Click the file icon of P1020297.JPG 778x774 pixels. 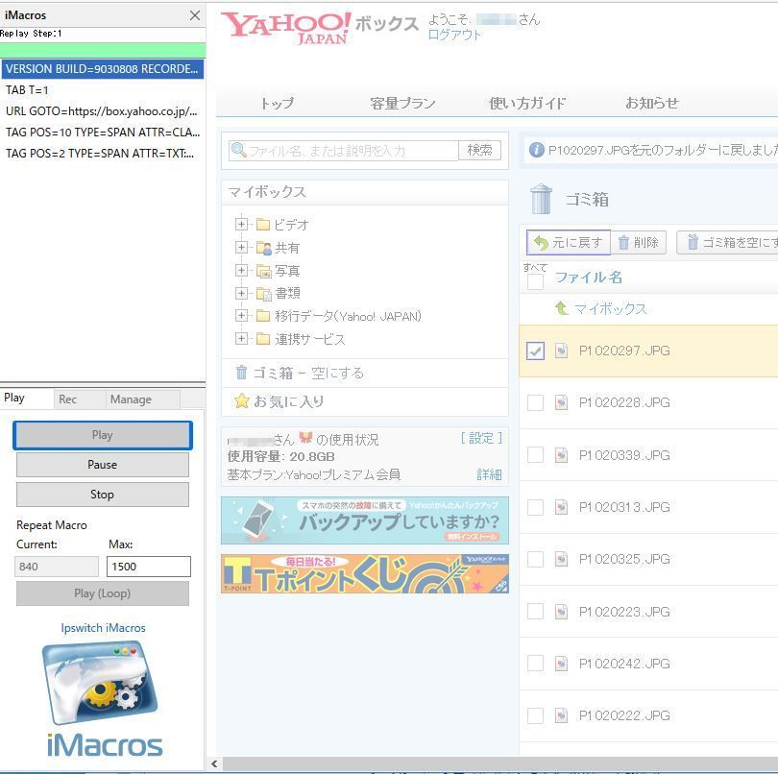point(561,351)
